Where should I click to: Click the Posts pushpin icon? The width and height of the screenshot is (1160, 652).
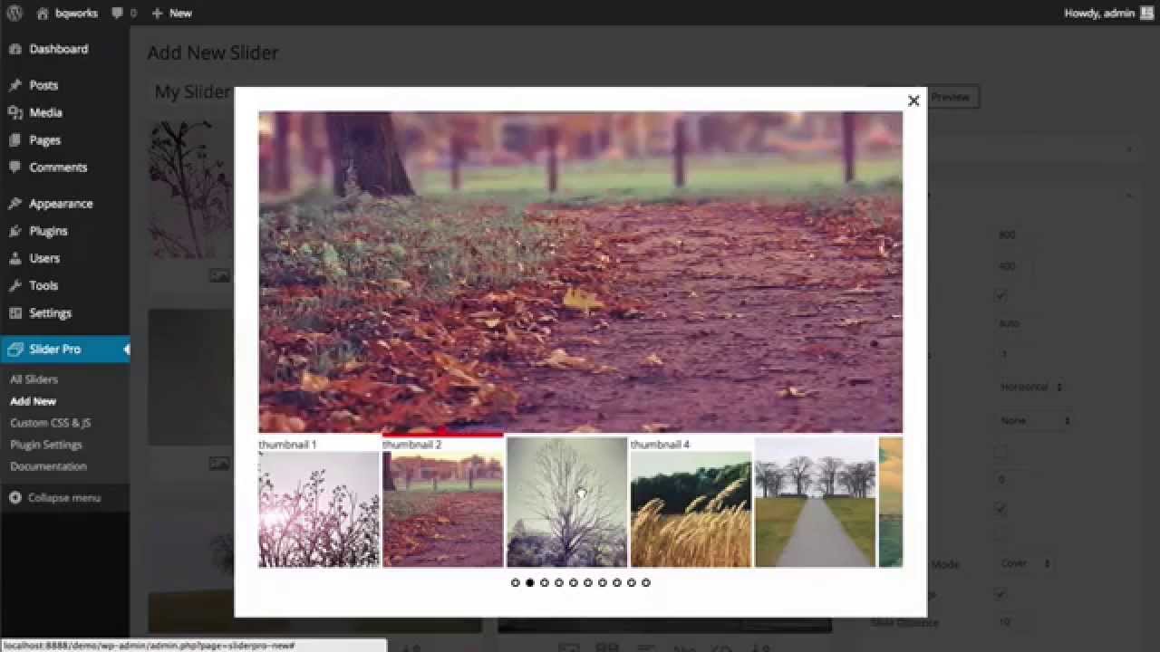pyautogui.click(x=14, y=85)
